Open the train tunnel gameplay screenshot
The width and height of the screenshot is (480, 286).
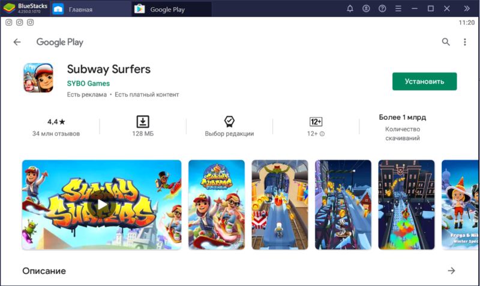click(x=280, y=204)
